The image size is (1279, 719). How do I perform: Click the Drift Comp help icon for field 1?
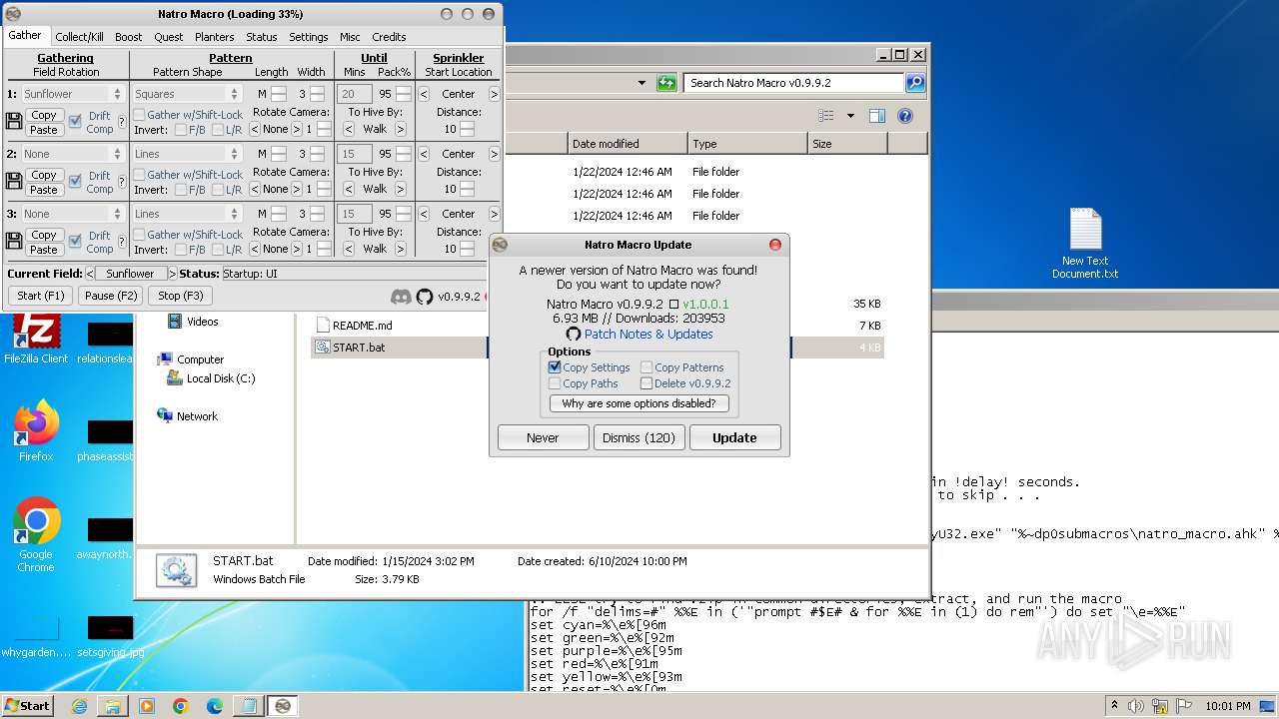click(x=122, y=122)
